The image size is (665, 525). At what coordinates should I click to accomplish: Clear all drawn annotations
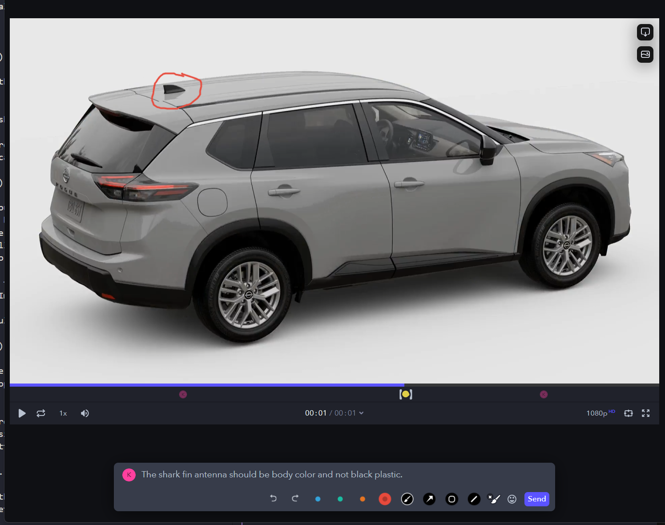coord(494,499)
